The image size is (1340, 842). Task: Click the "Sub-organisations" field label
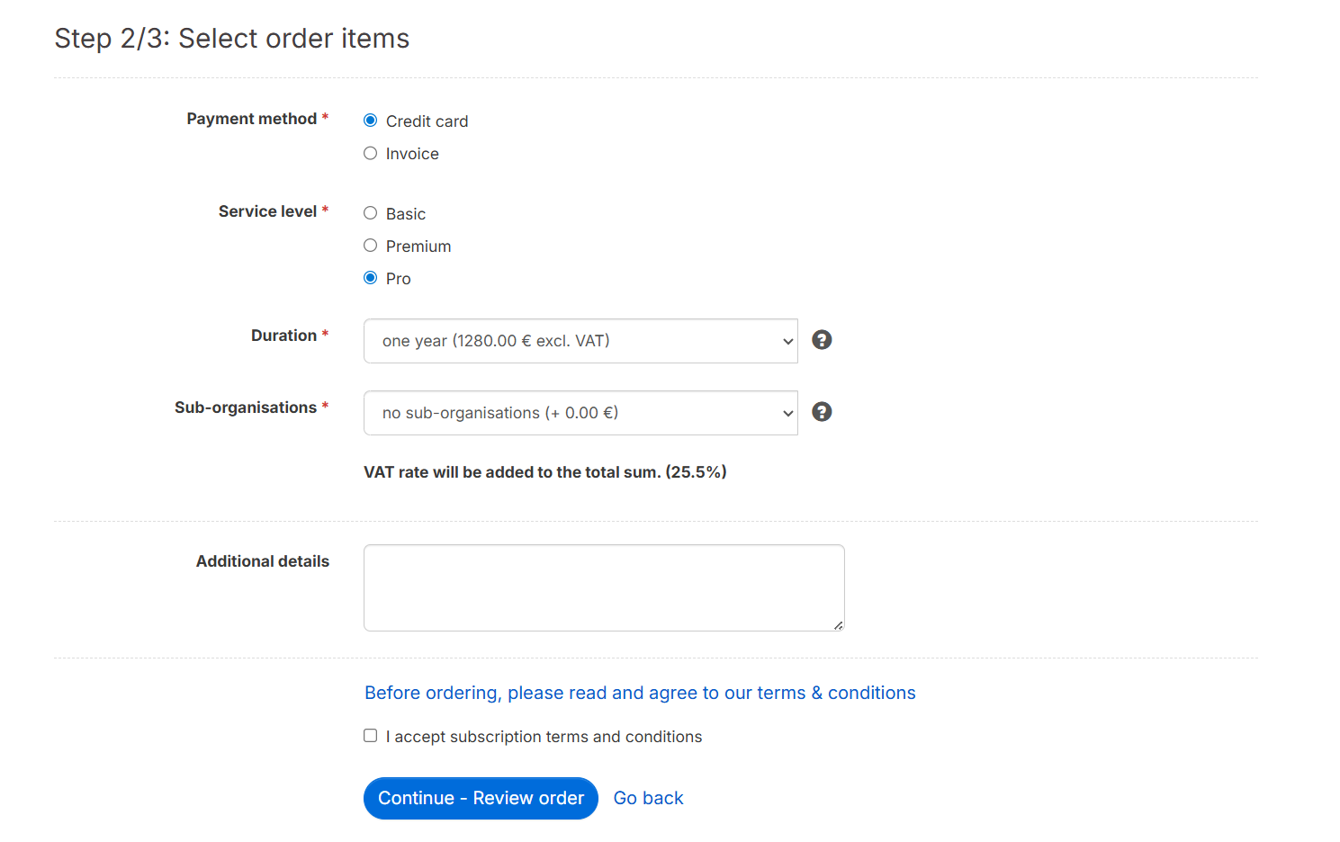(245, 408)
